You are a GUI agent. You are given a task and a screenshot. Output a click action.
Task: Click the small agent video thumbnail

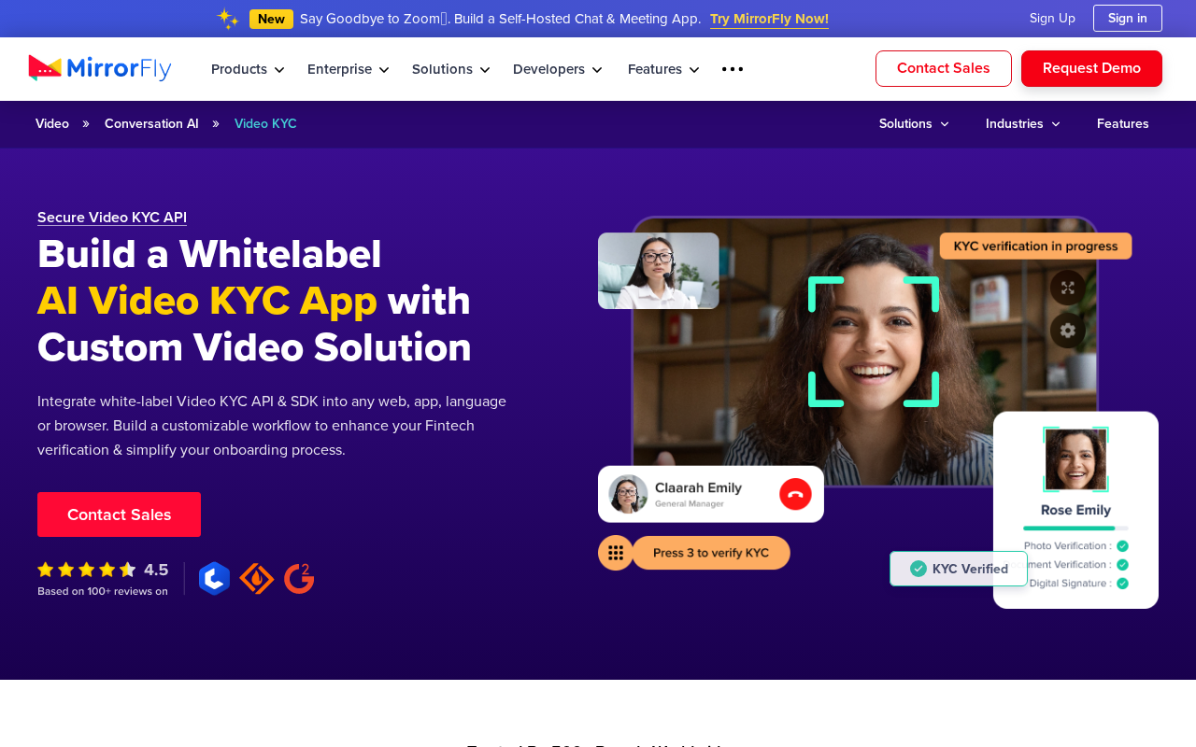click(x=659, y=271)
